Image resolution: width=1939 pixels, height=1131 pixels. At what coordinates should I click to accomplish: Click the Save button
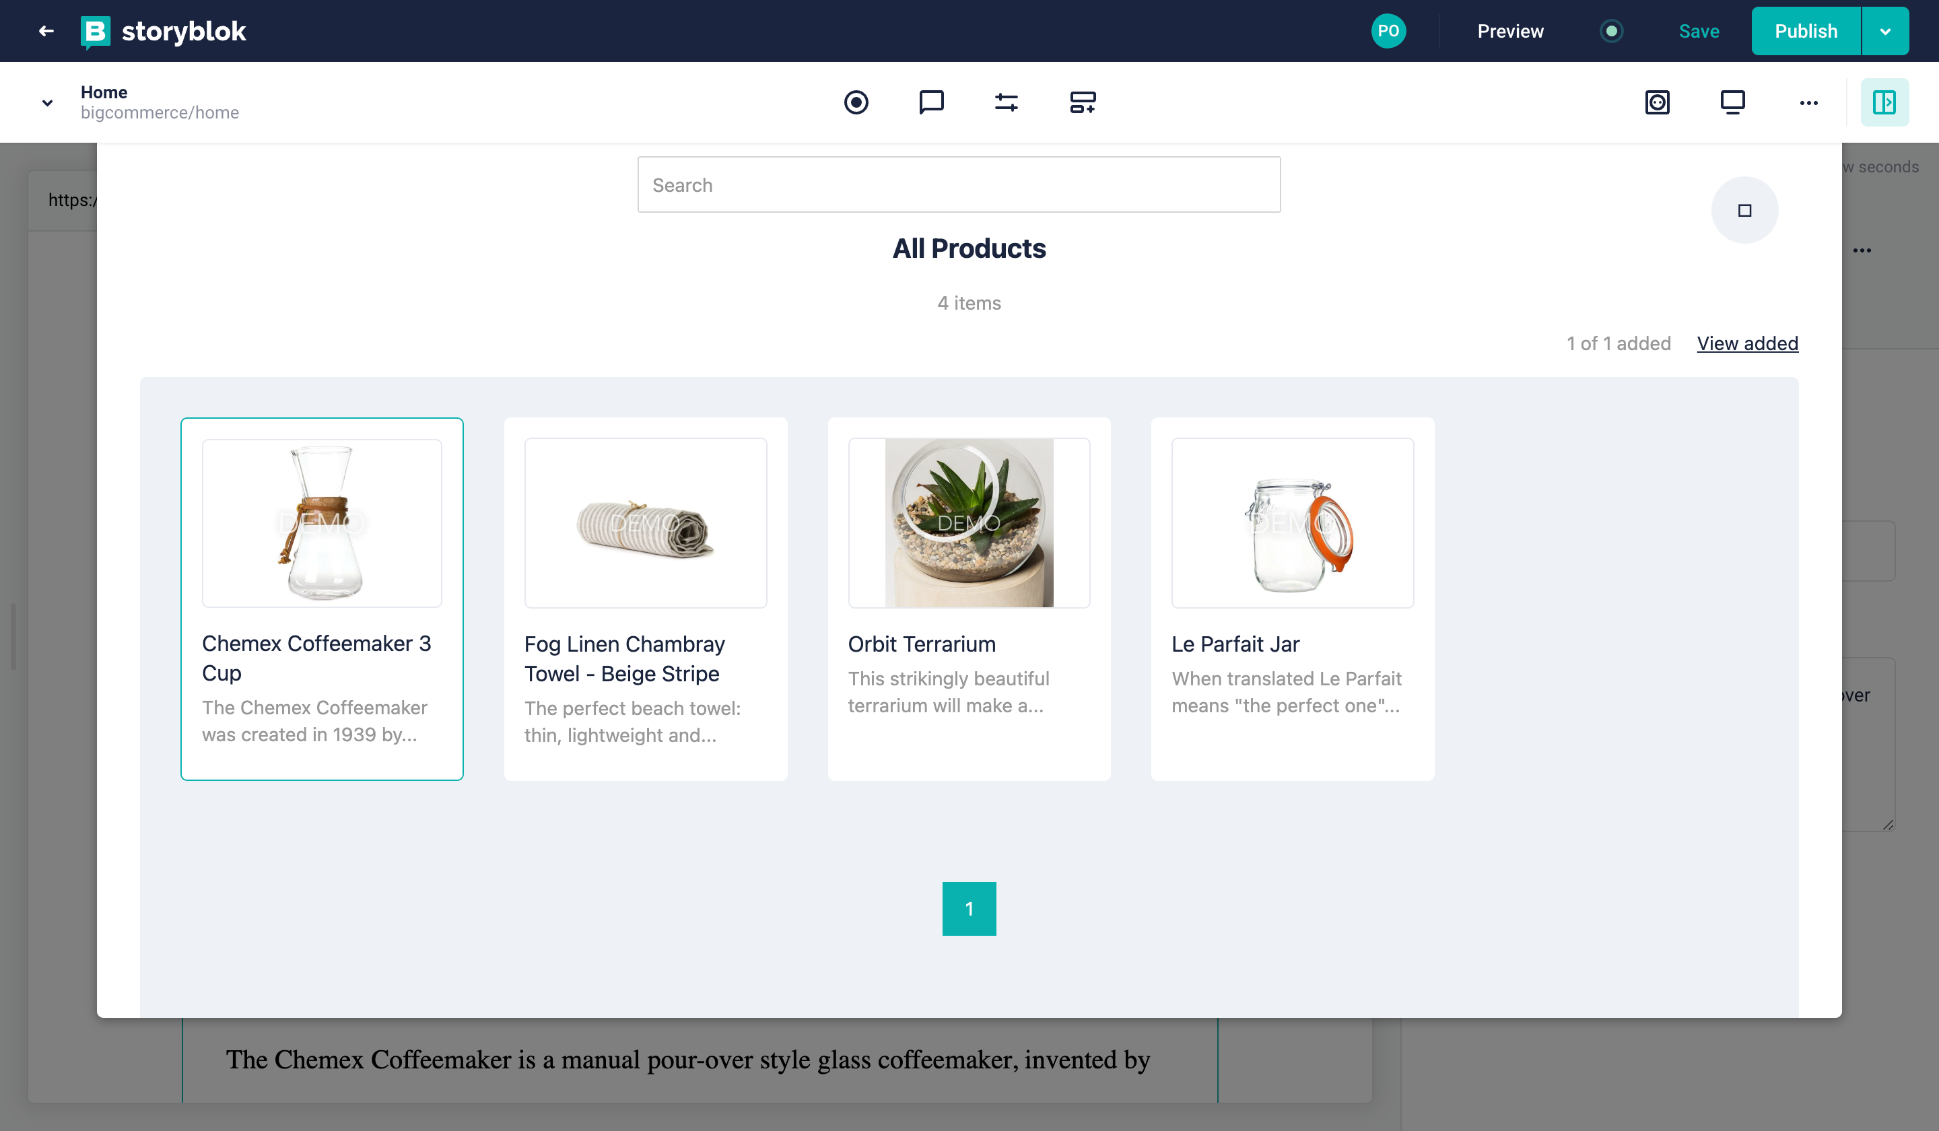pos(1698,31)
